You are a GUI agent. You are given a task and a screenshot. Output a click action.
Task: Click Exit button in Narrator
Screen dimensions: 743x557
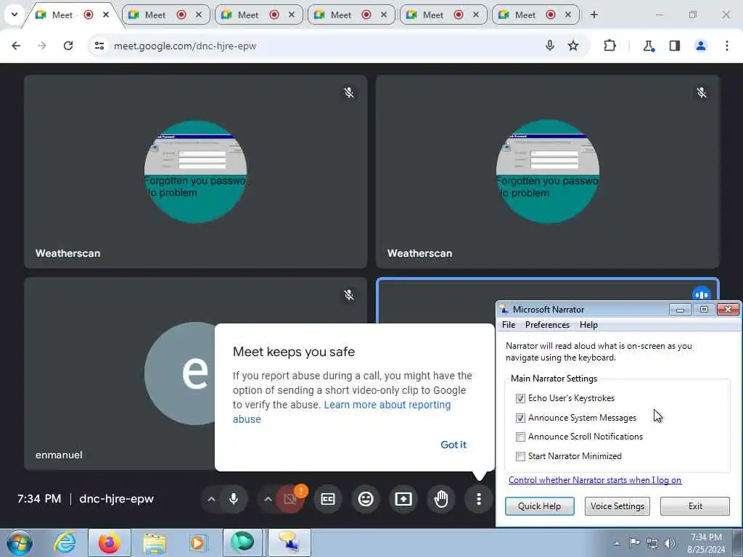coord(695,506)
